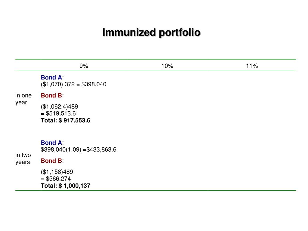Click the "= $519,513.6" result
Image resolution: width=308 pixels, height=231 pixels.
click(x=58, y=113)
